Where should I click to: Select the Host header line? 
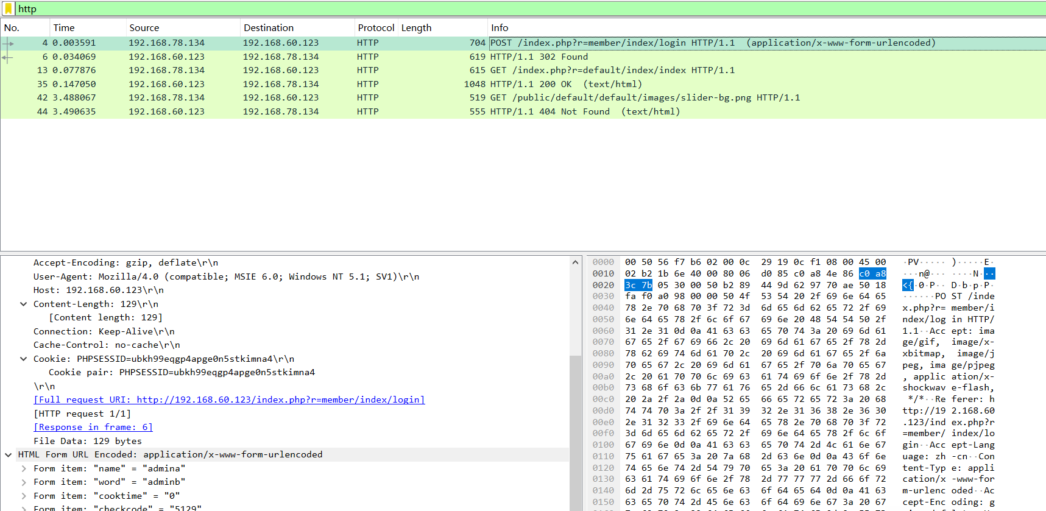pyautogui.click(x=99, y=290)
